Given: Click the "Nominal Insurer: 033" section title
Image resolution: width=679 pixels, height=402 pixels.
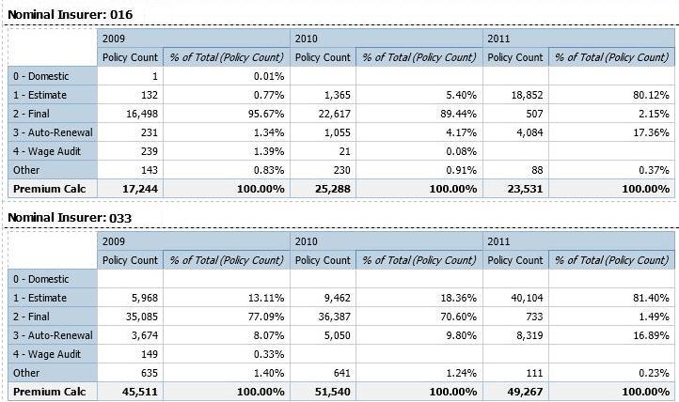Looking at the screenshot, I should pyautogui.click(x=71, y=218).
